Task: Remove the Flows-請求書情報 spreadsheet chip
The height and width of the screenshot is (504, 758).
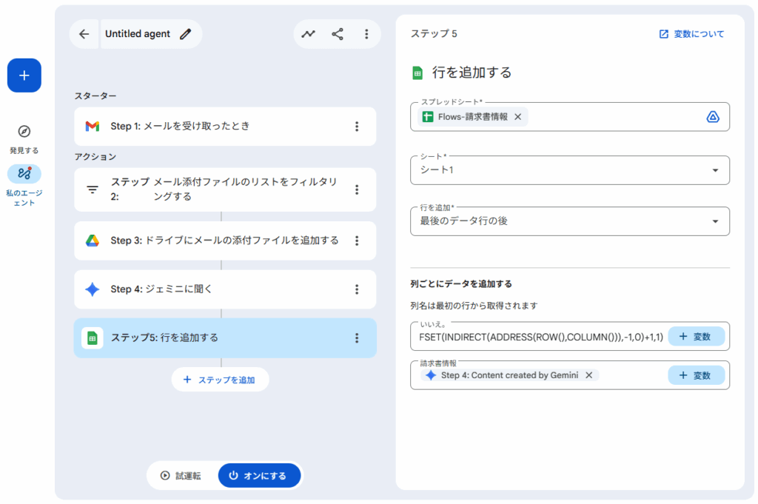Action: [x=518, y=117]
